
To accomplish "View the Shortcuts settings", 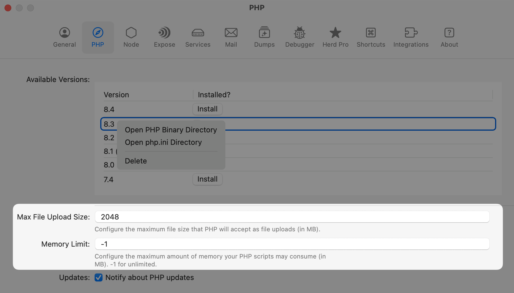I will (371, 37).
